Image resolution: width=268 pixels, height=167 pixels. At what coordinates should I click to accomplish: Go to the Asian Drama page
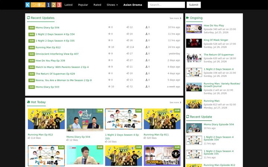[x=133, y=5]
